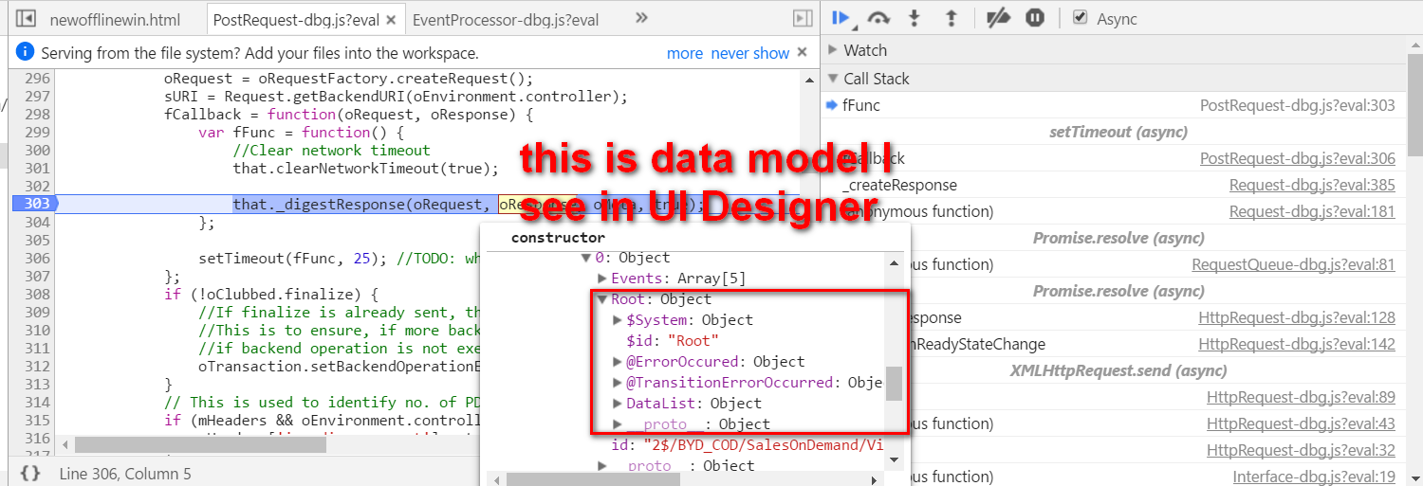Expand Events: Array[5]
1423x486 pixels.
tap(602, 279)
